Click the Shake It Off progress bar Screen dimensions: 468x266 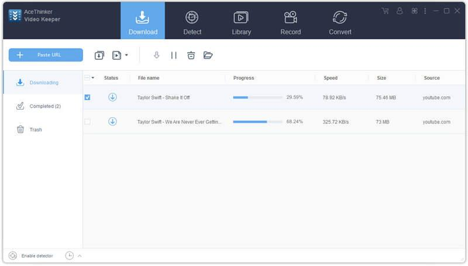coord(257,97)
